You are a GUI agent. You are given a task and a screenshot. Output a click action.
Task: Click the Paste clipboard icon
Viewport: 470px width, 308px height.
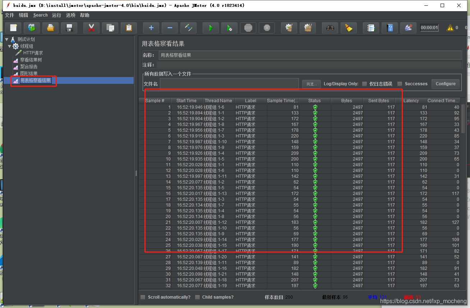(129, 28)
